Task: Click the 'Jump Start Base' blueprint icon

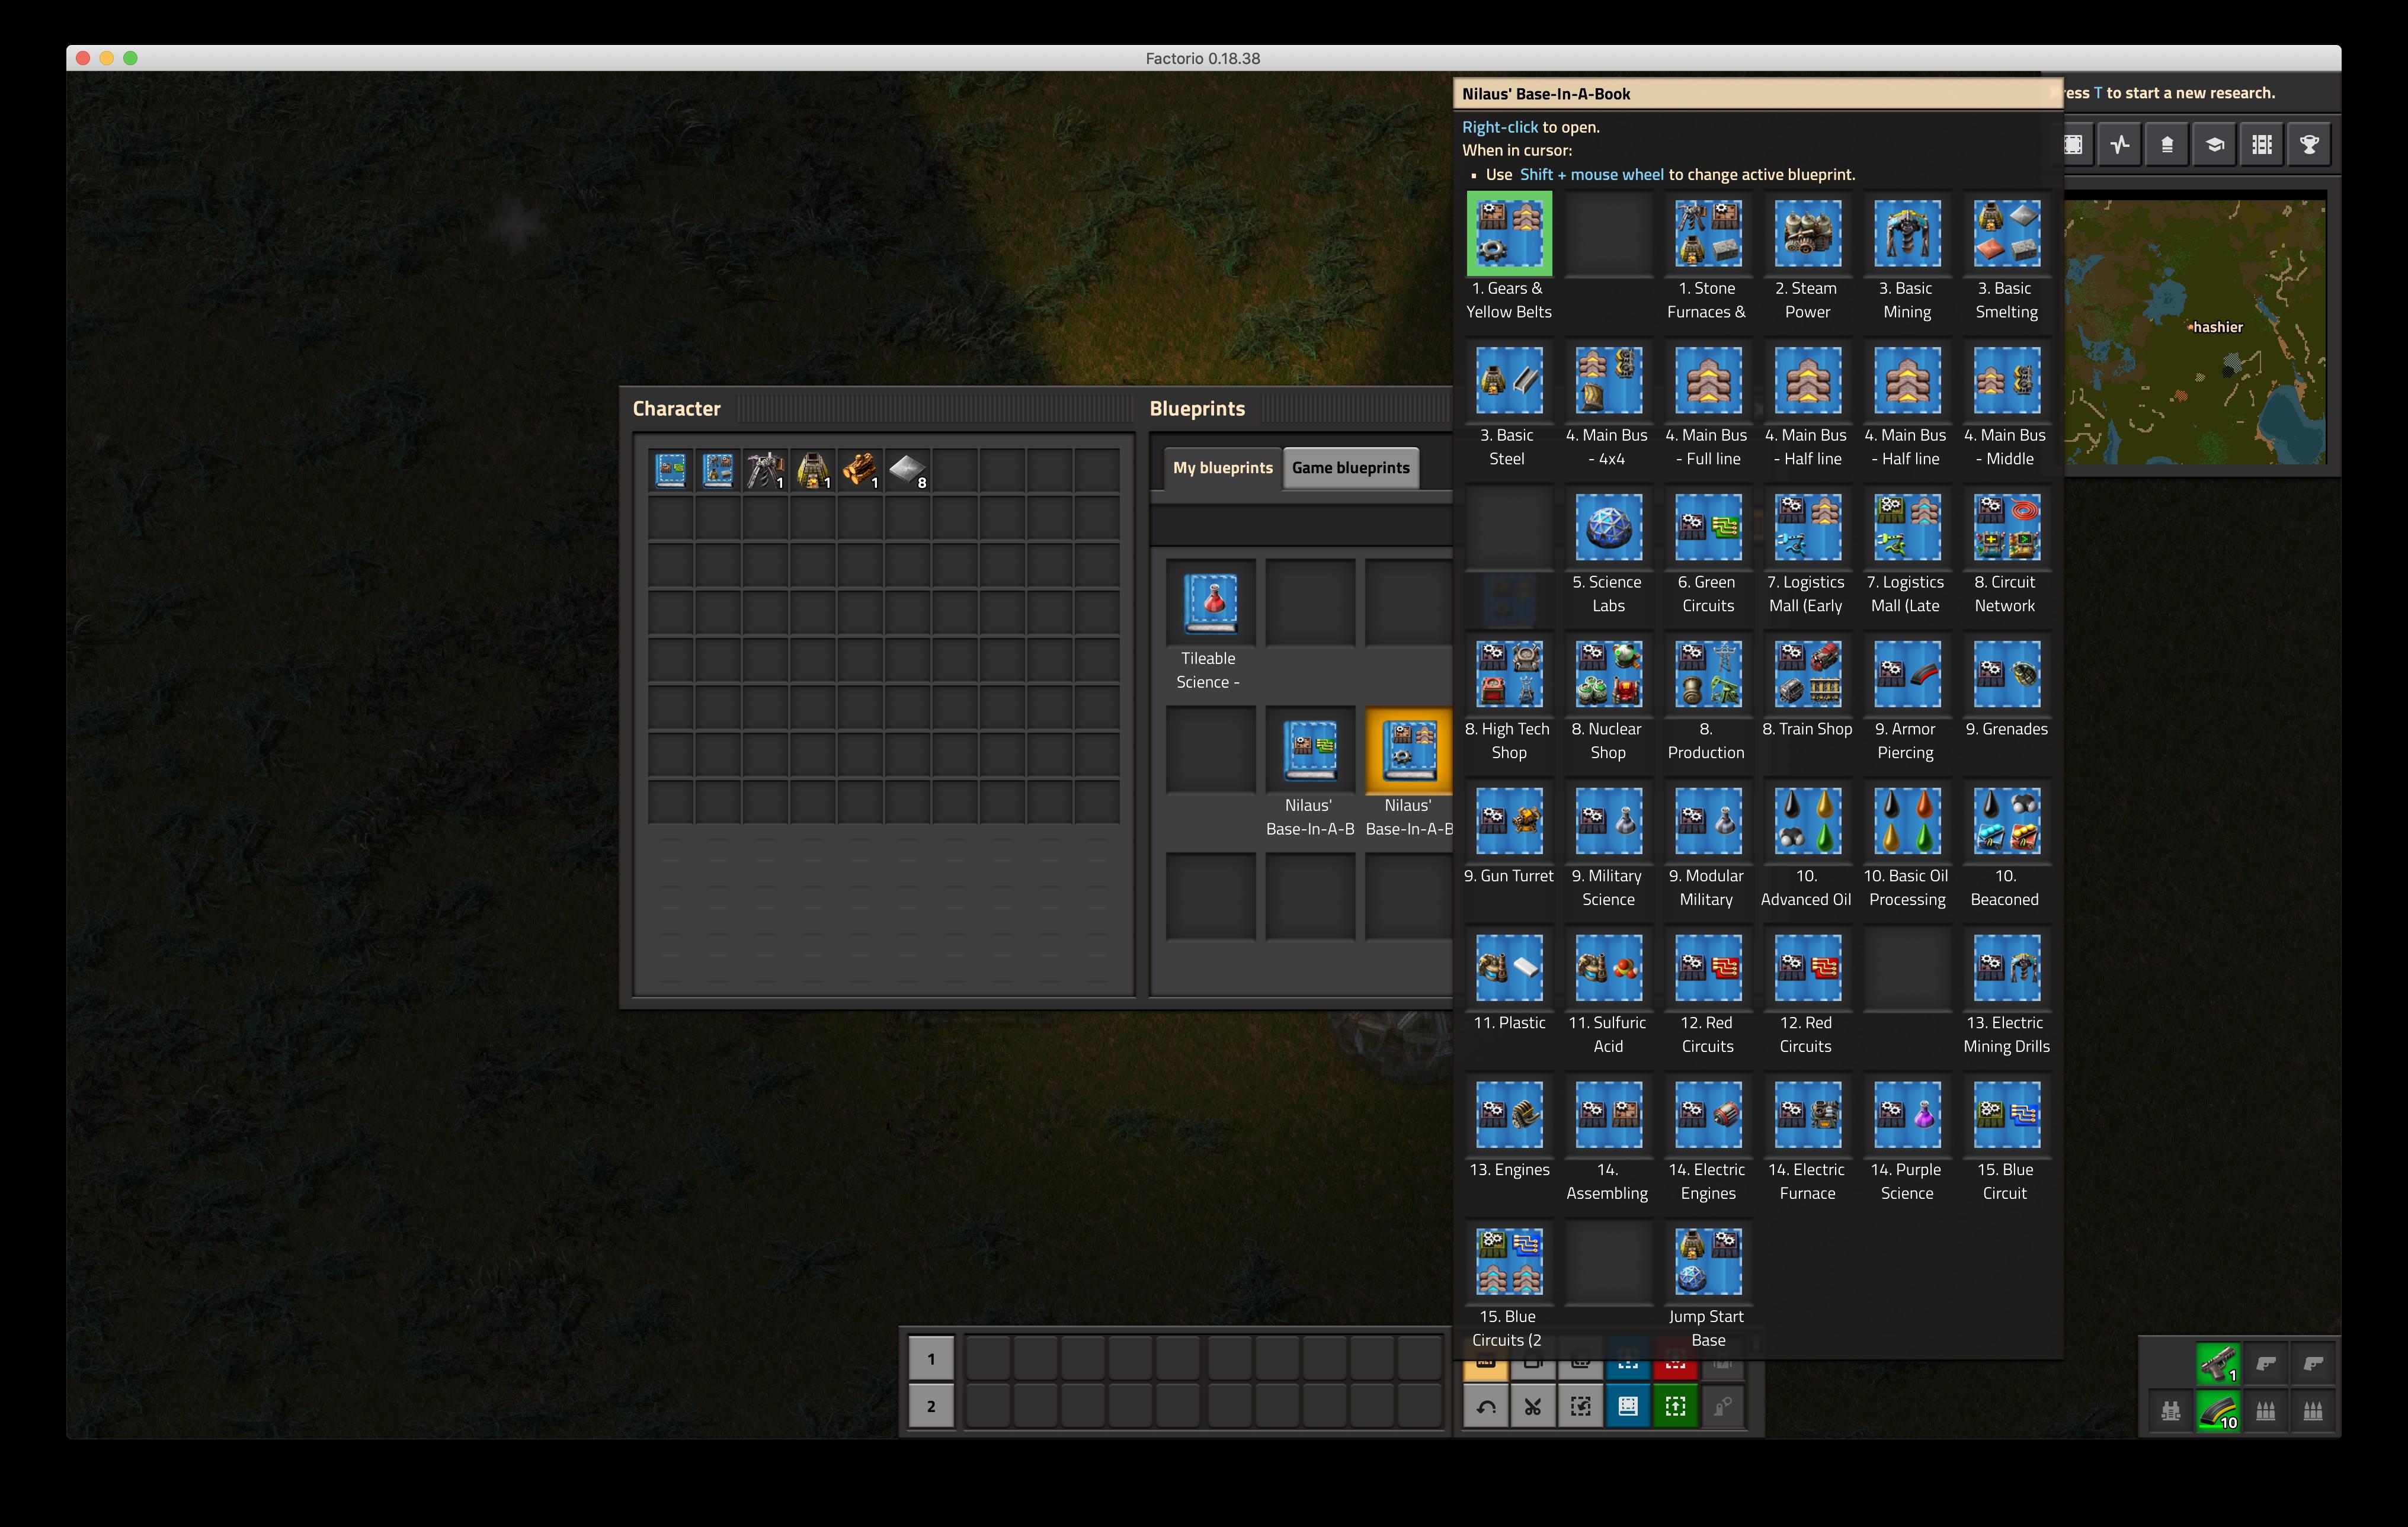Action: click(x=1708, y=1262)
